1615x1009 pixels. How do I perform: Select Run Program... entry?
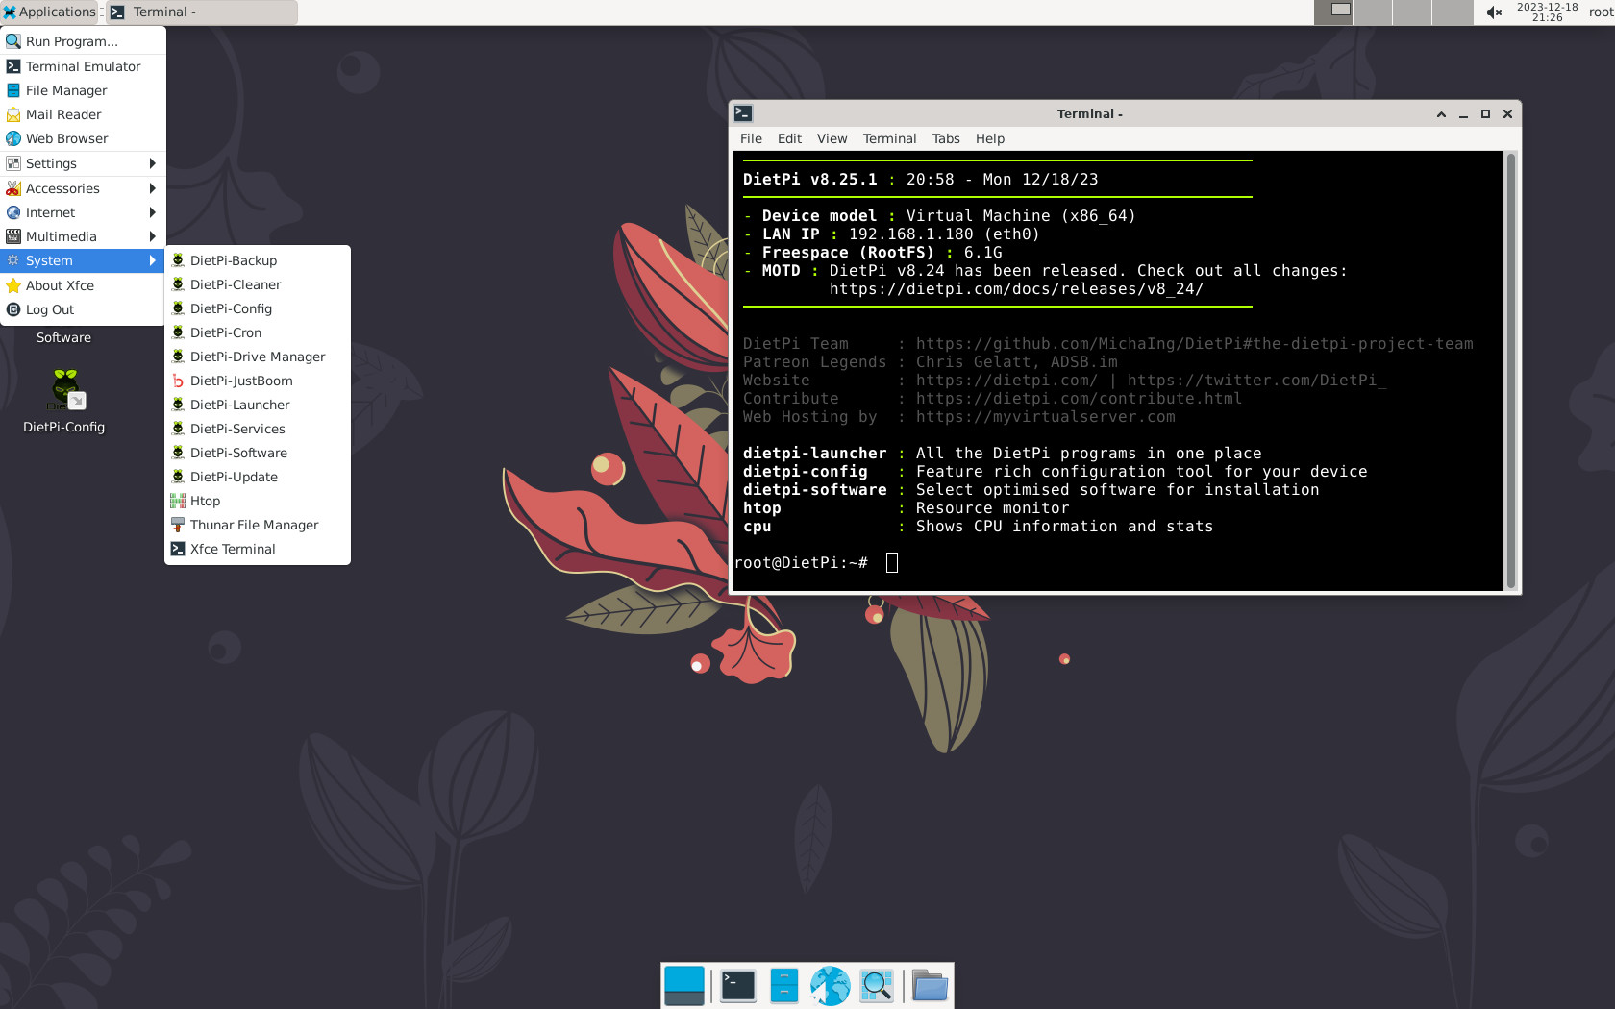[83, 41]
